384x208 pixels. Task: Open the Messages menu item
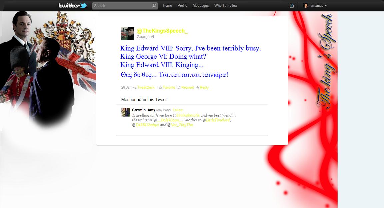pyautogui.click(x=201, y=5)
